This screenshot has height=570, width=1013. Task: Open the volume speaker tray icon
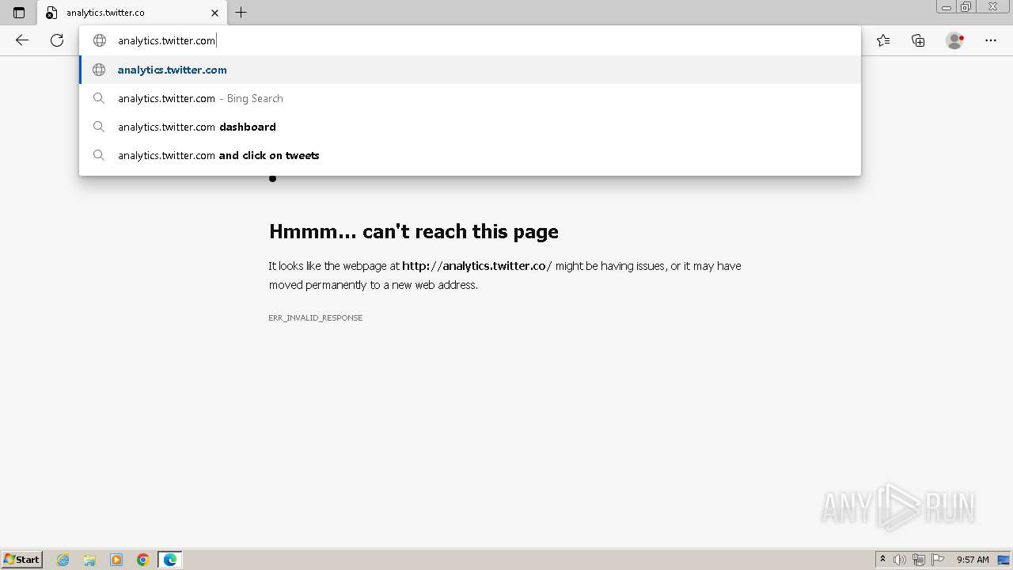coord(900,560)
